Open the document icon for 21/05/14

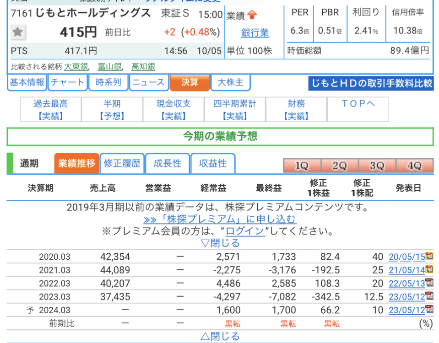[x=429, y=269]
